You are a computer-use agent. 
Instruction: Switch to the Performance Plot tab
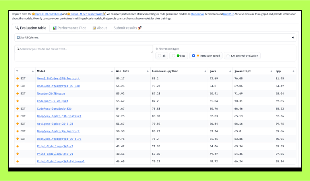pyautogui.click(x=69, y=28)
